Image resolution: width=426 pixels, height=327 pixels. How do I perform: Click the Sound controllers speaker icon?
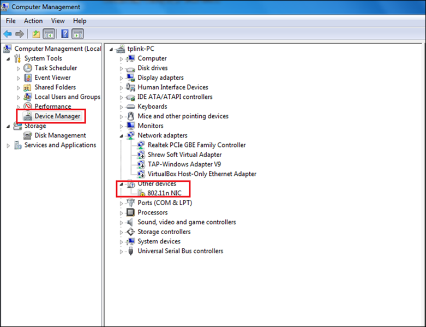tap(130, 222)
